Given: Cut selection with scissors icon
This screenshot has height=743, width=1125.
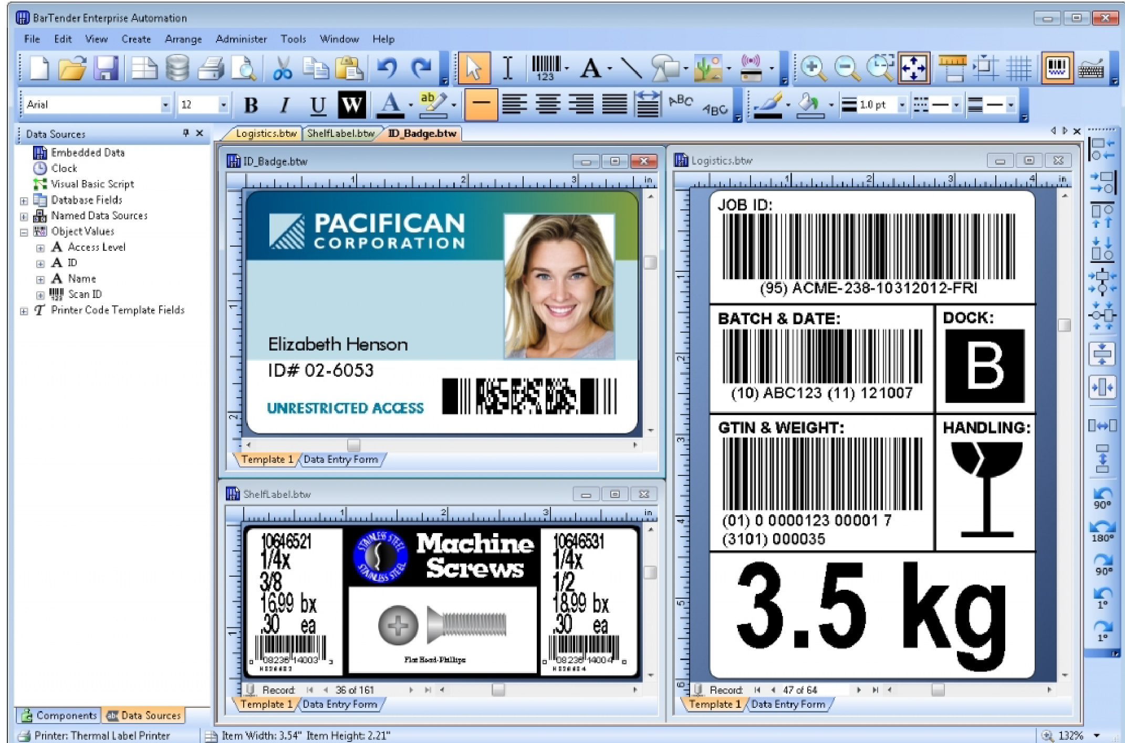Looking at the screenshot, I should click(283, 68).
